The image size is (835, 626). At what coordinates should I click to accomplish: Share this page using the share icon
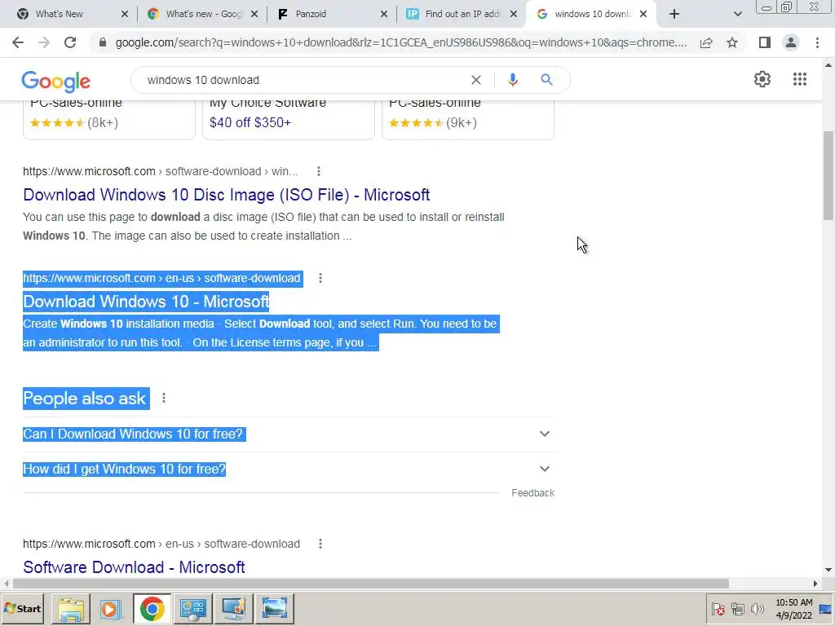[706, 42]
